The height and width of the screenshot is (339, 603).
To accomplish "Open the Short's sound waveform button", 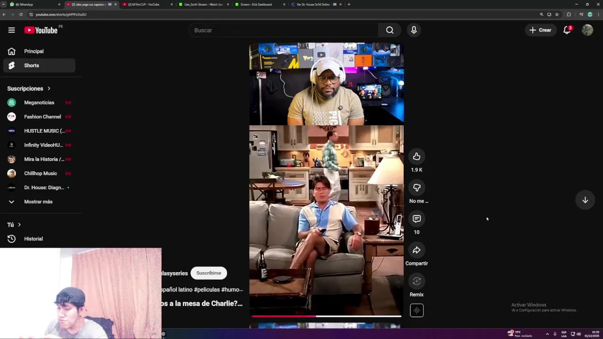I will point(416,310).
